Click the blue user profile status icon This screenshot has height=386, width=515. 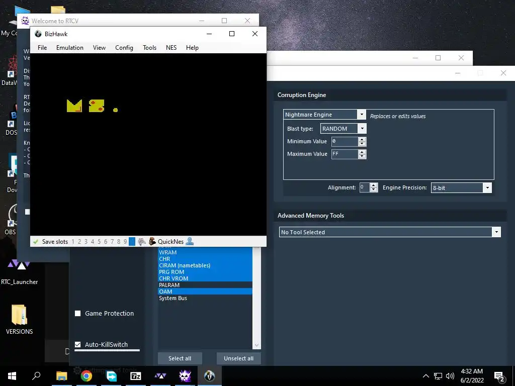190,241
